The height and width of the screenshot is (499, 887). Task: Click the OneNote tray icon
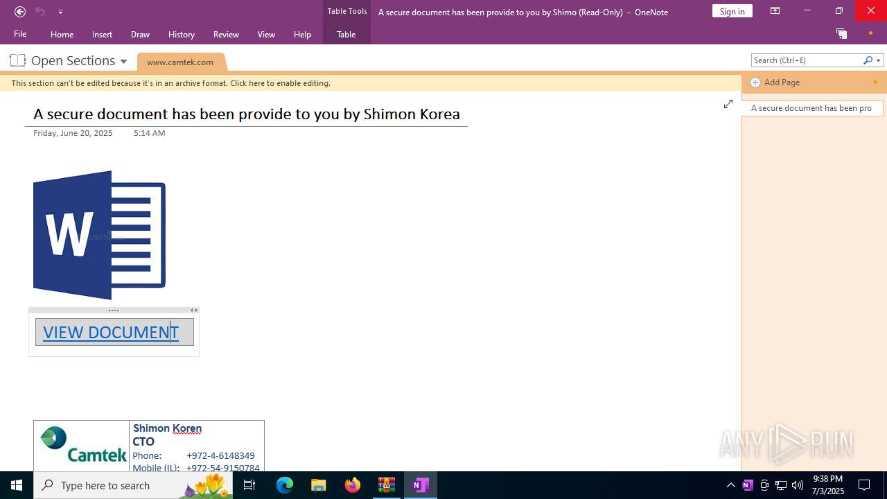(747, 485)
